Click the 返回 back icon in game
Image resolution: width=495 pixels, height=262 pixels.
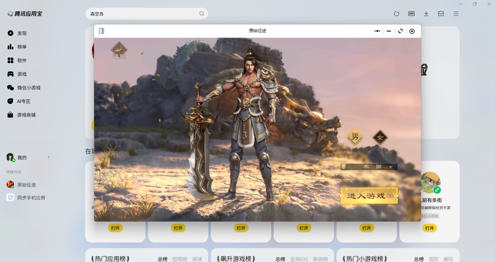coord(119,50)
